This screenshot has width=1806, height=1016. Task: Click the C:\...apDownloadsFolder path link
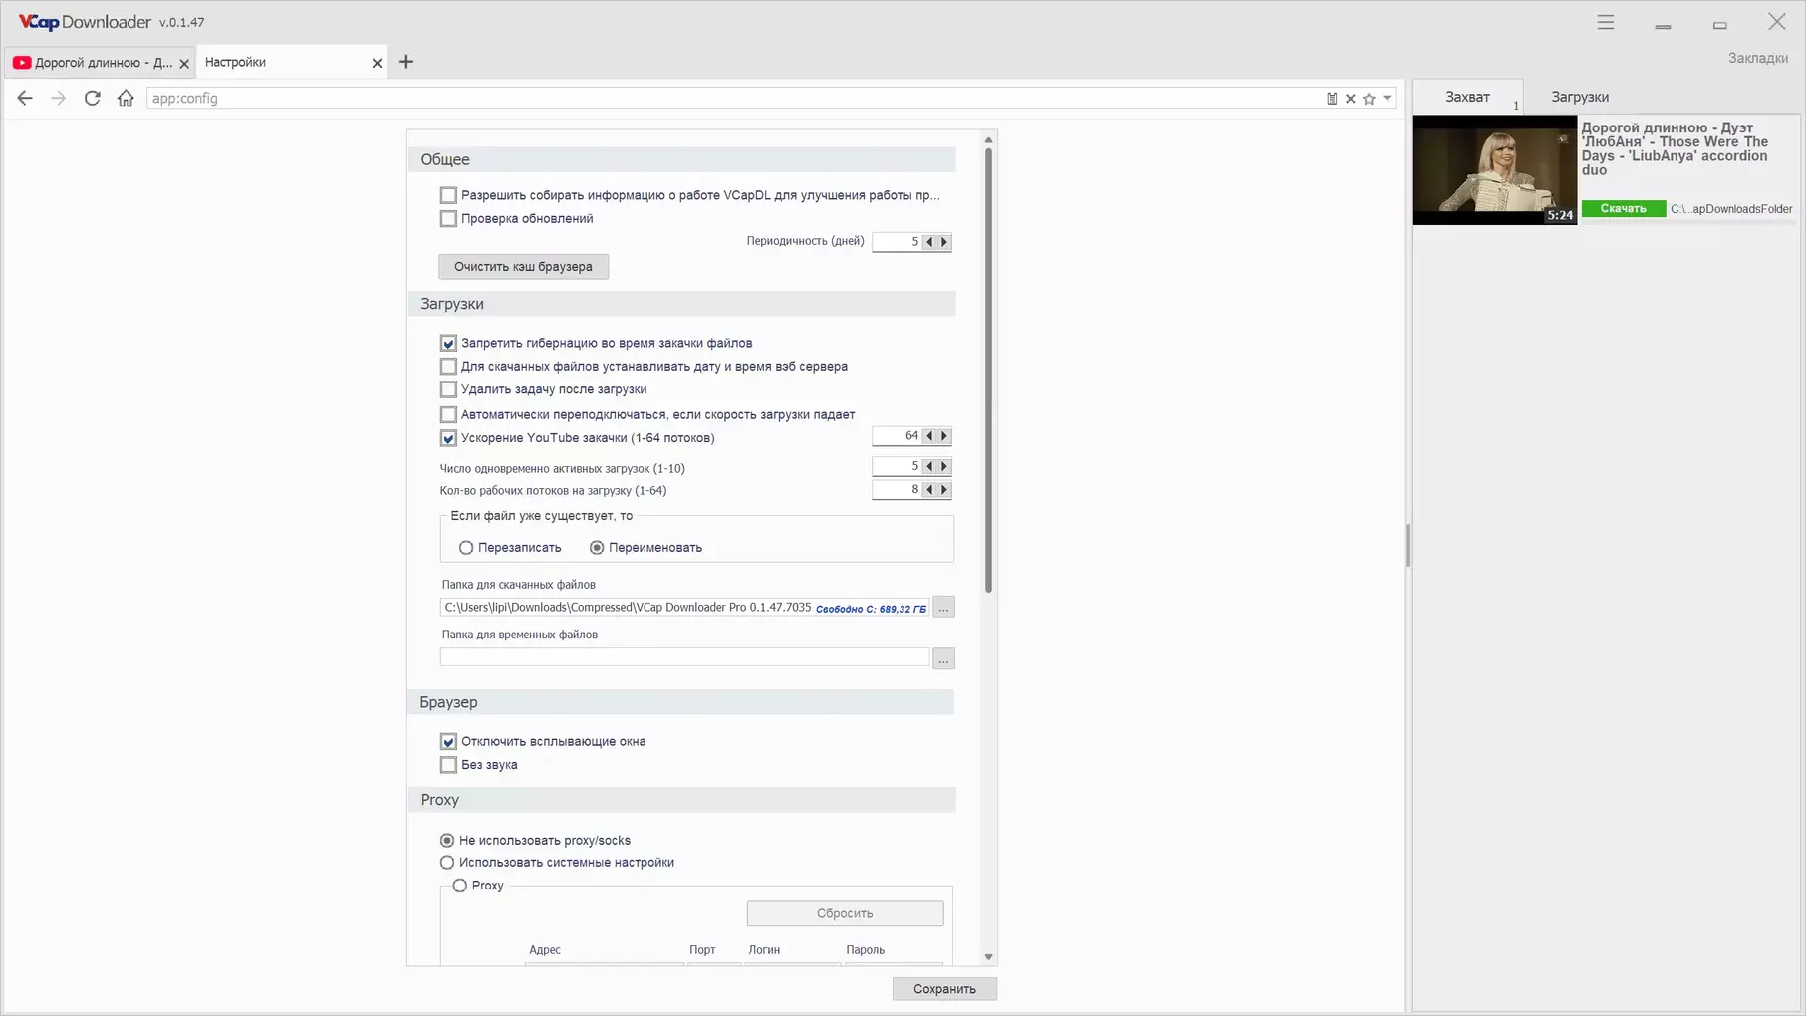(1731, 209)
